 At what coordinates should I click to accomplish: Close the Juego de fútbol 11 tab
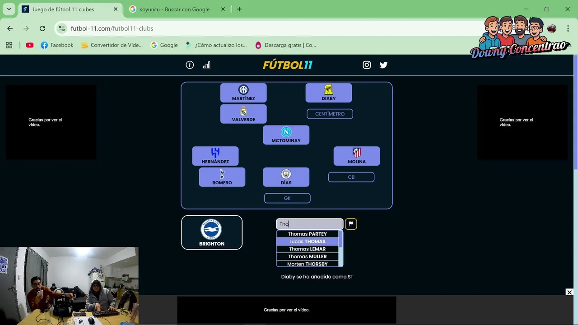(x=116, y=9)
